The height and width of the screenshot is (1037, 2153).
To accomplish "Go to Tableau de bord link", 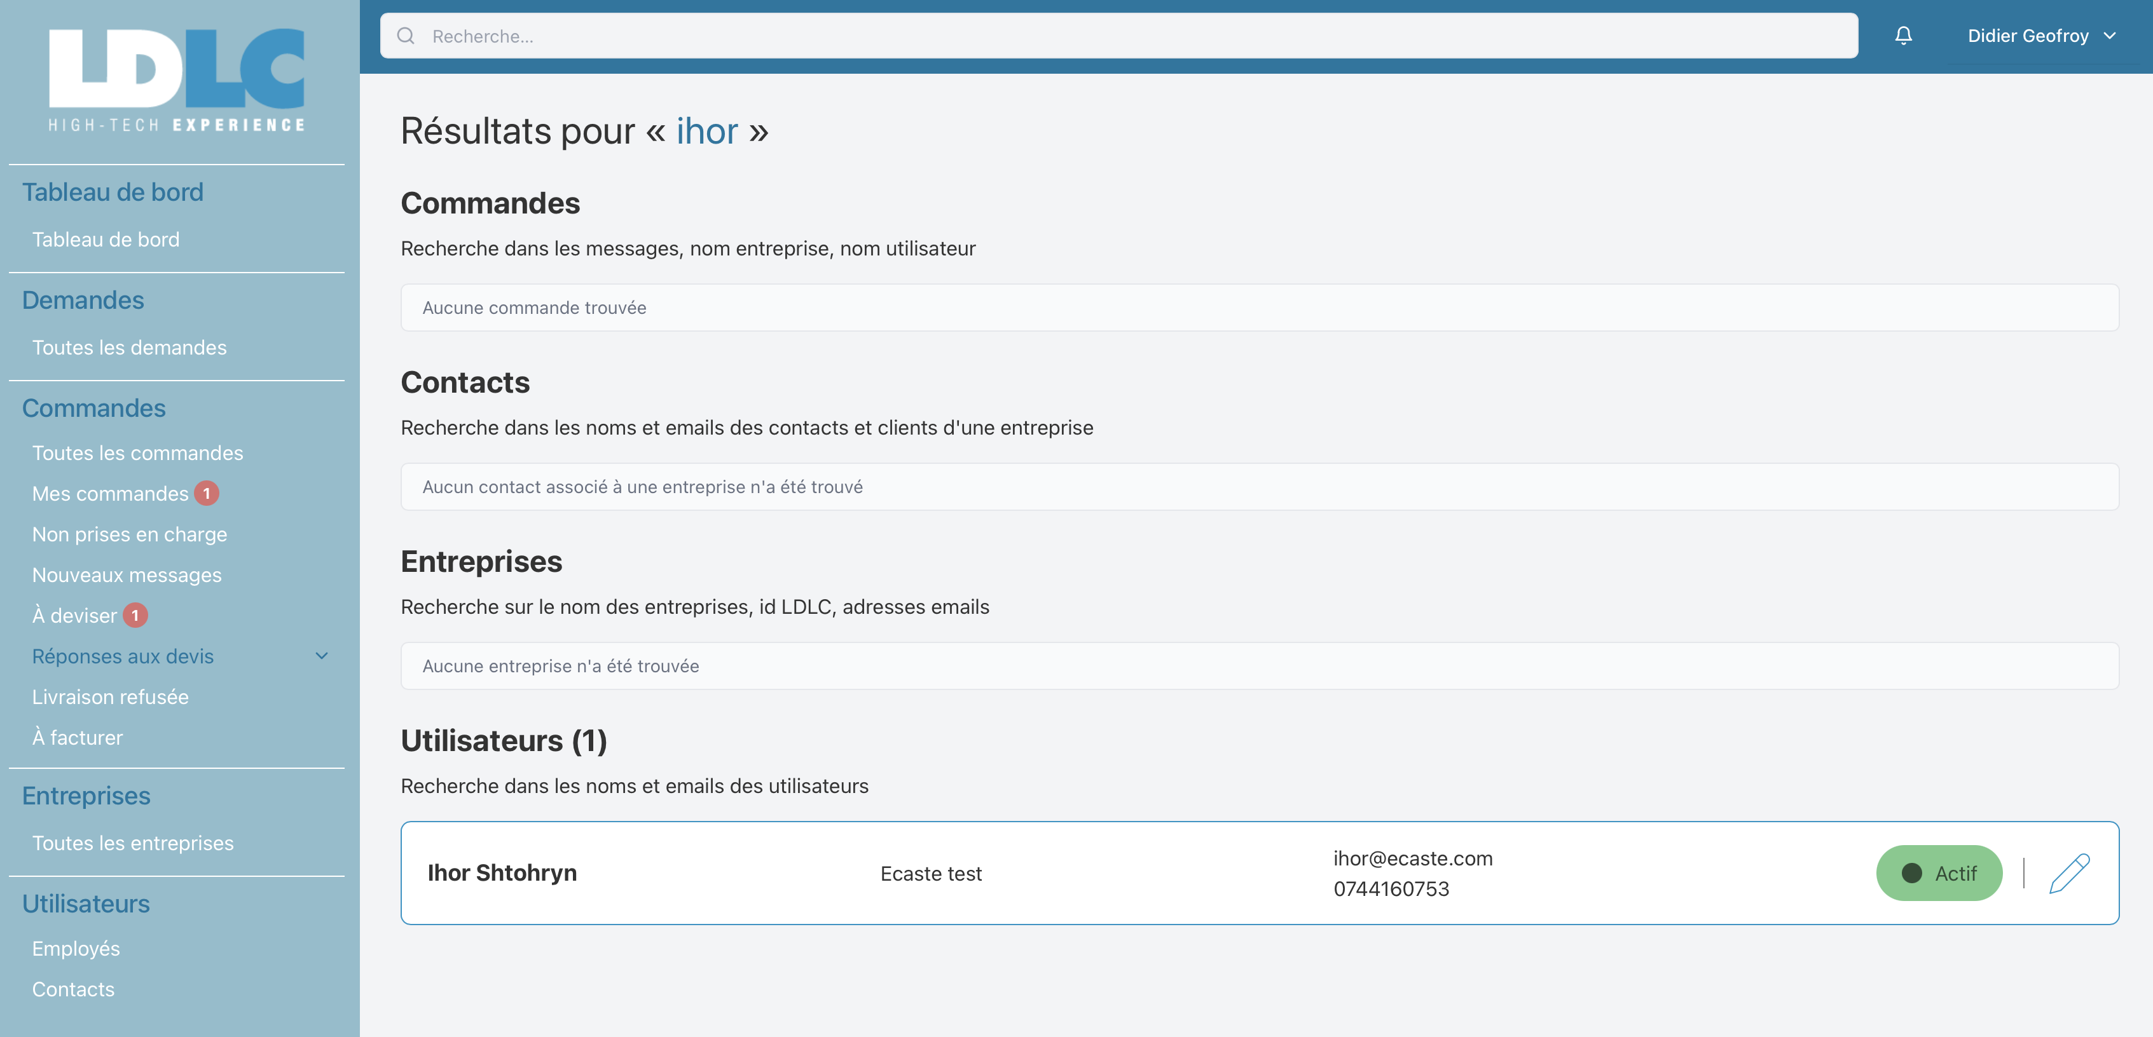I will coord(106,240).
